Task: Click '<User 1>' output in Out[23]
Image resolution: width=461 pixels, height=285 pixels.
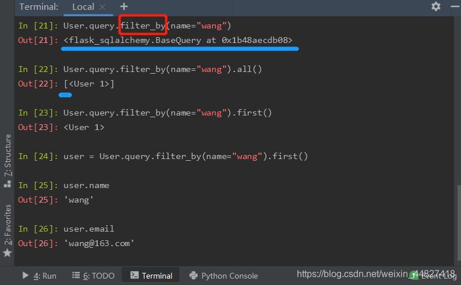Action: pyautogui.click(x=84, y=127)
